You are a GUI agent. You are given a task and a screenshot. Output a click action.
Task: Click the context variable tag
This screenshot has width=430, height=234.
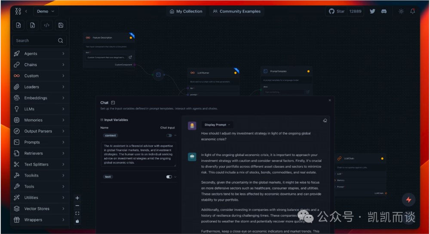click(110, 135)
